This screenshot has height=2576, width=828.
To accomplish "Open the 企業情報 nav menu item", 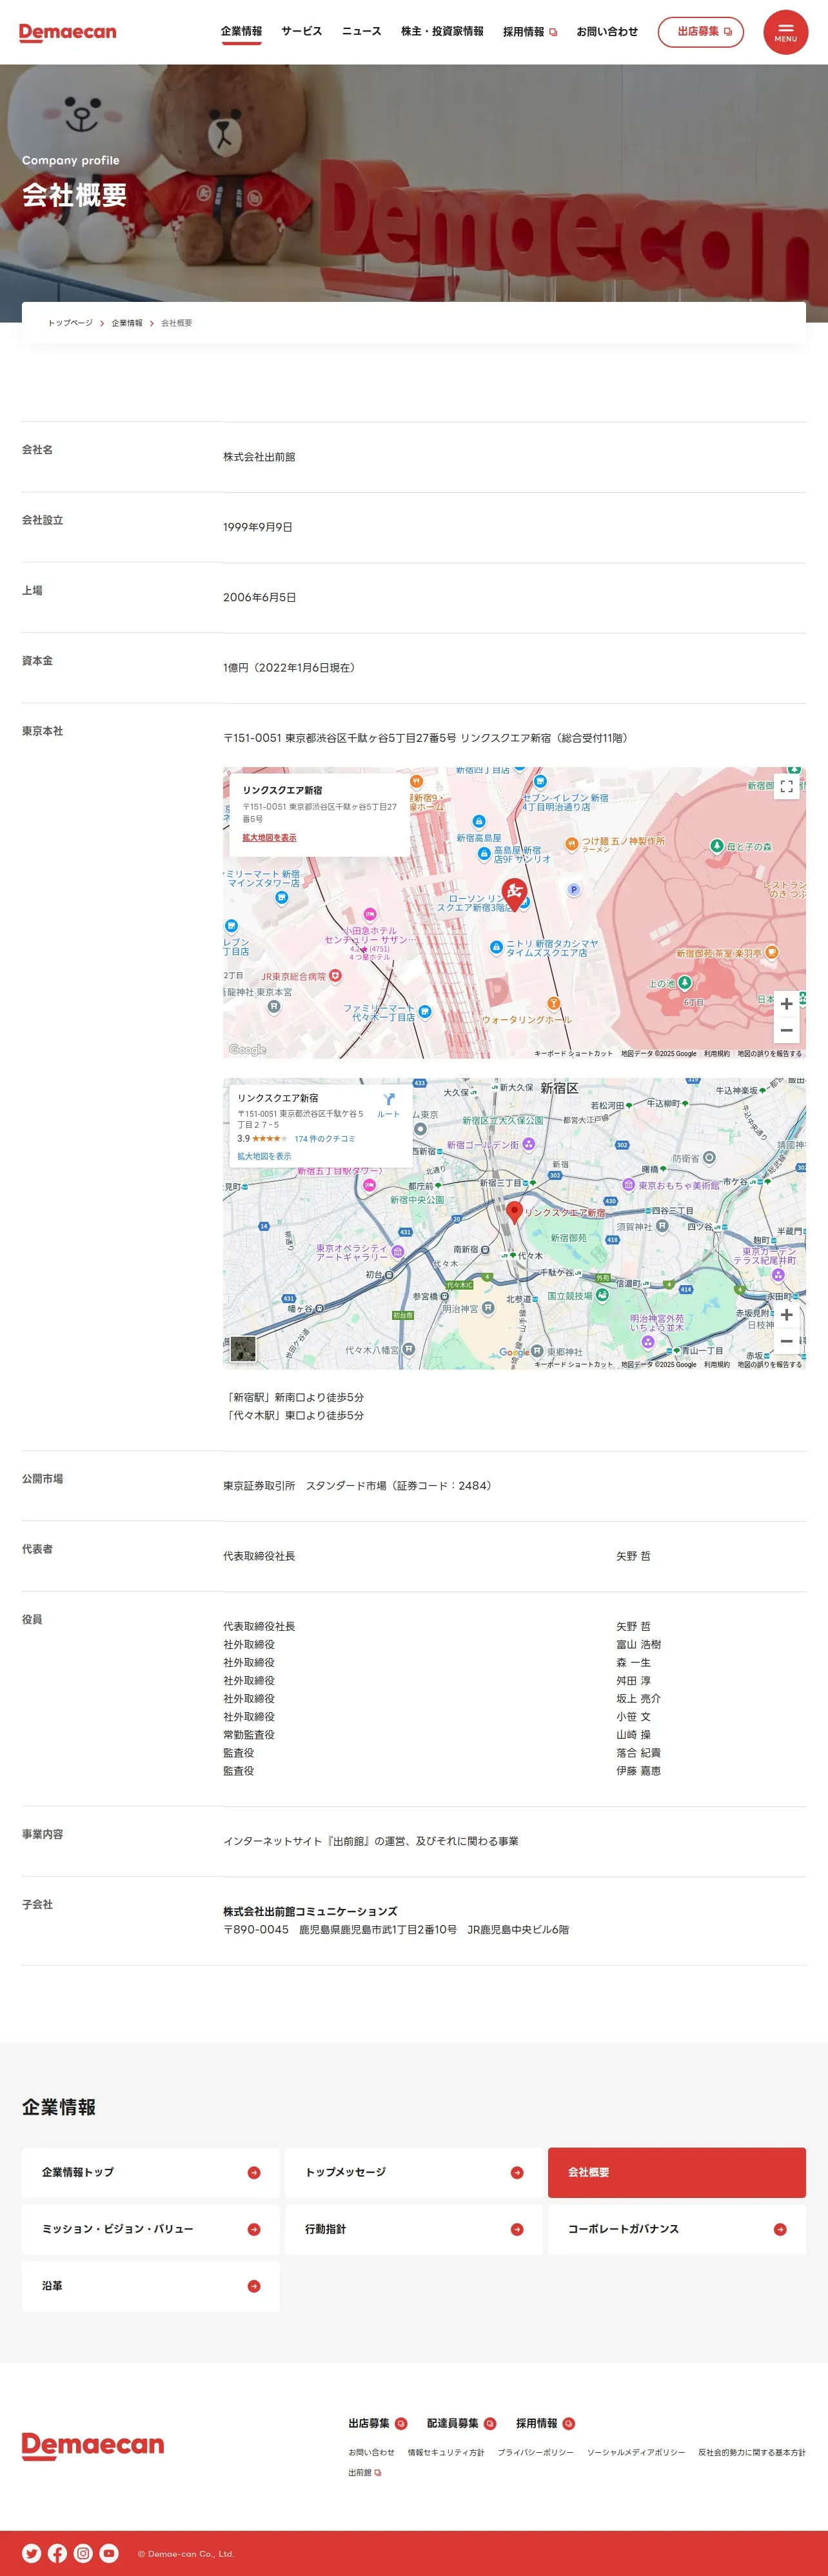I will [241, 32].
